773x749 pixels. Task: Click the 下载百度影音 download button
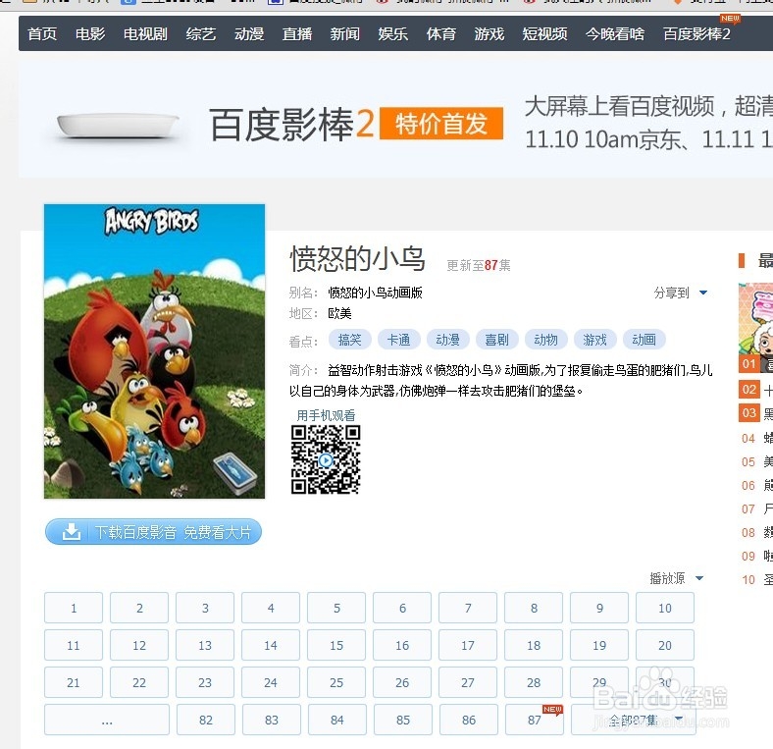tap(153, 532)
